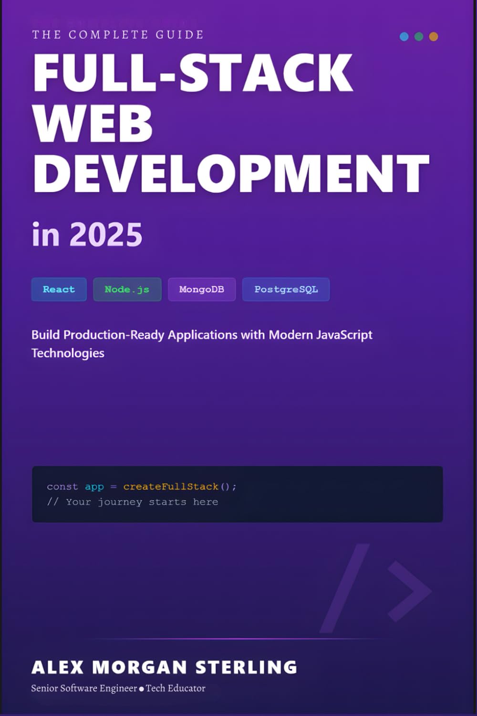The width and height of the screenshot is (477, 716).
Task: Toggle the orange dot in the corner trio
Action: coord(433,36)
